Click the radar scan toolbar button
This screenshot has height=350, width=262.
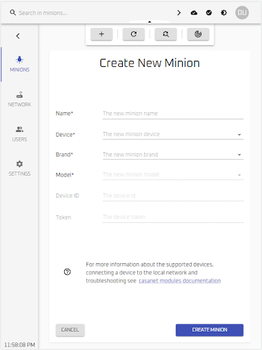pos(198,34)
